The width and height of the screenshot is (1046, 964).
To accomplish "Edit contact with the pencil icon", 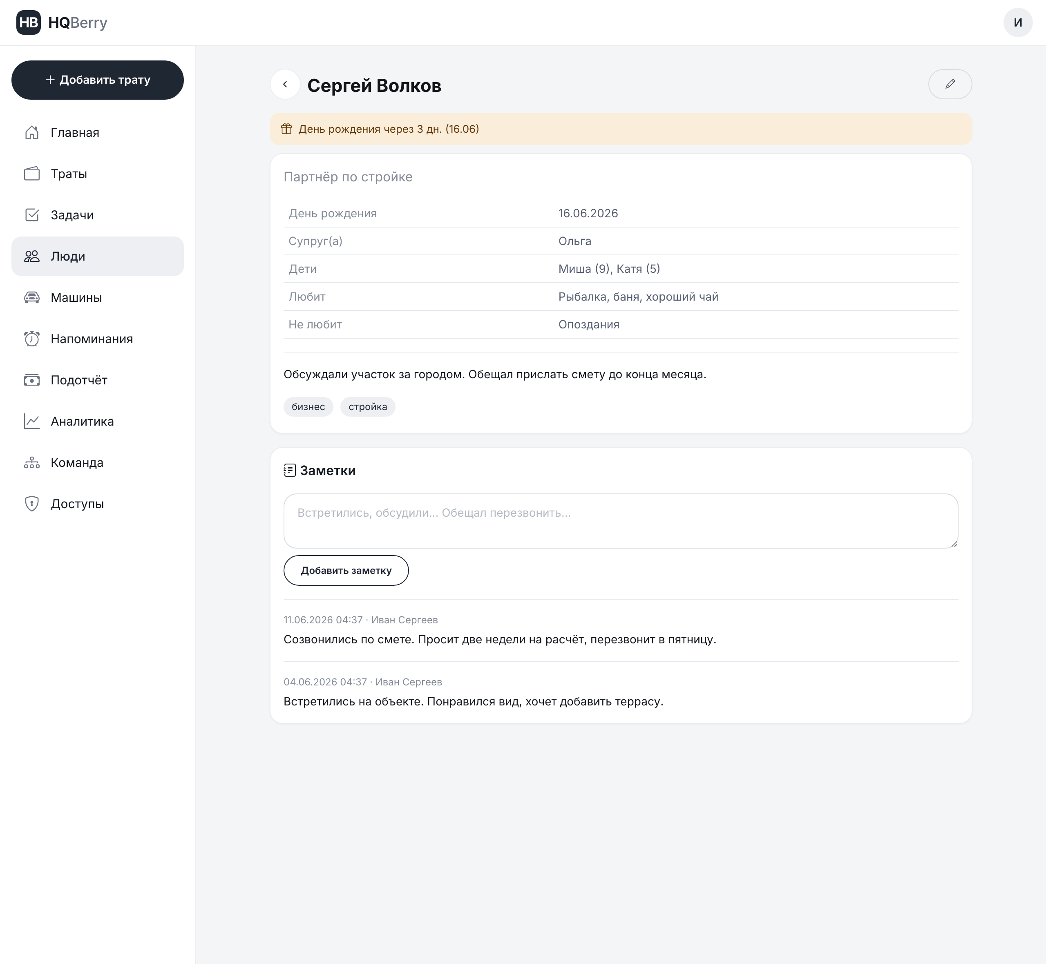I will (x=950, y=84).
